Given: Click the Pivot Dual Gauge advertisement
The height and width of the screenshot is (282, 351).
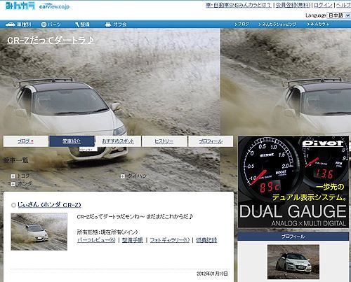Looking at the screenshot, I should 293,182.
